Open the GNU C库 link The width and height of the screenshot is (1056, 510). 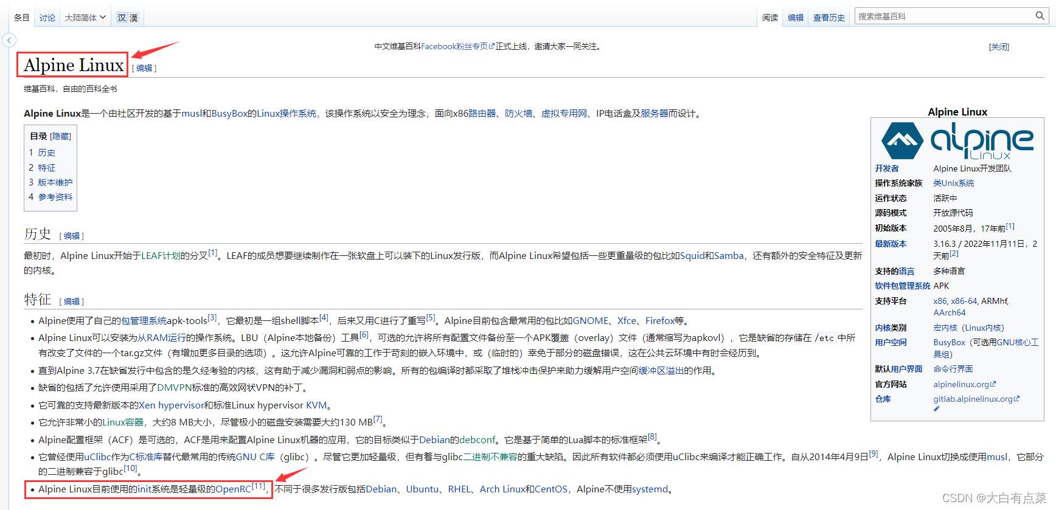pyautogui.click(x=255, y=457)
